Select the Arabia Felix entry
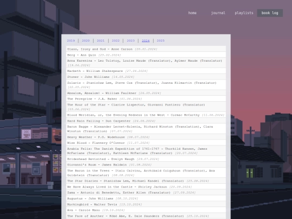Viewport: 292px width, 219px height. point(146,151)
